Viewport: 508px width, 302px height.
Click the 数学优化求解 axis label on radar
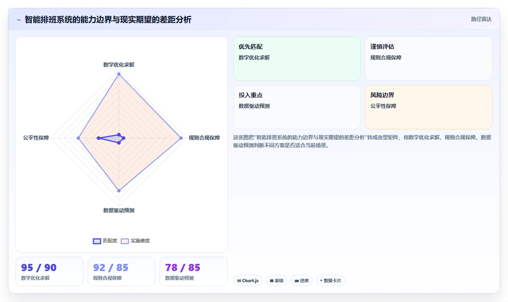coord(119,65)
